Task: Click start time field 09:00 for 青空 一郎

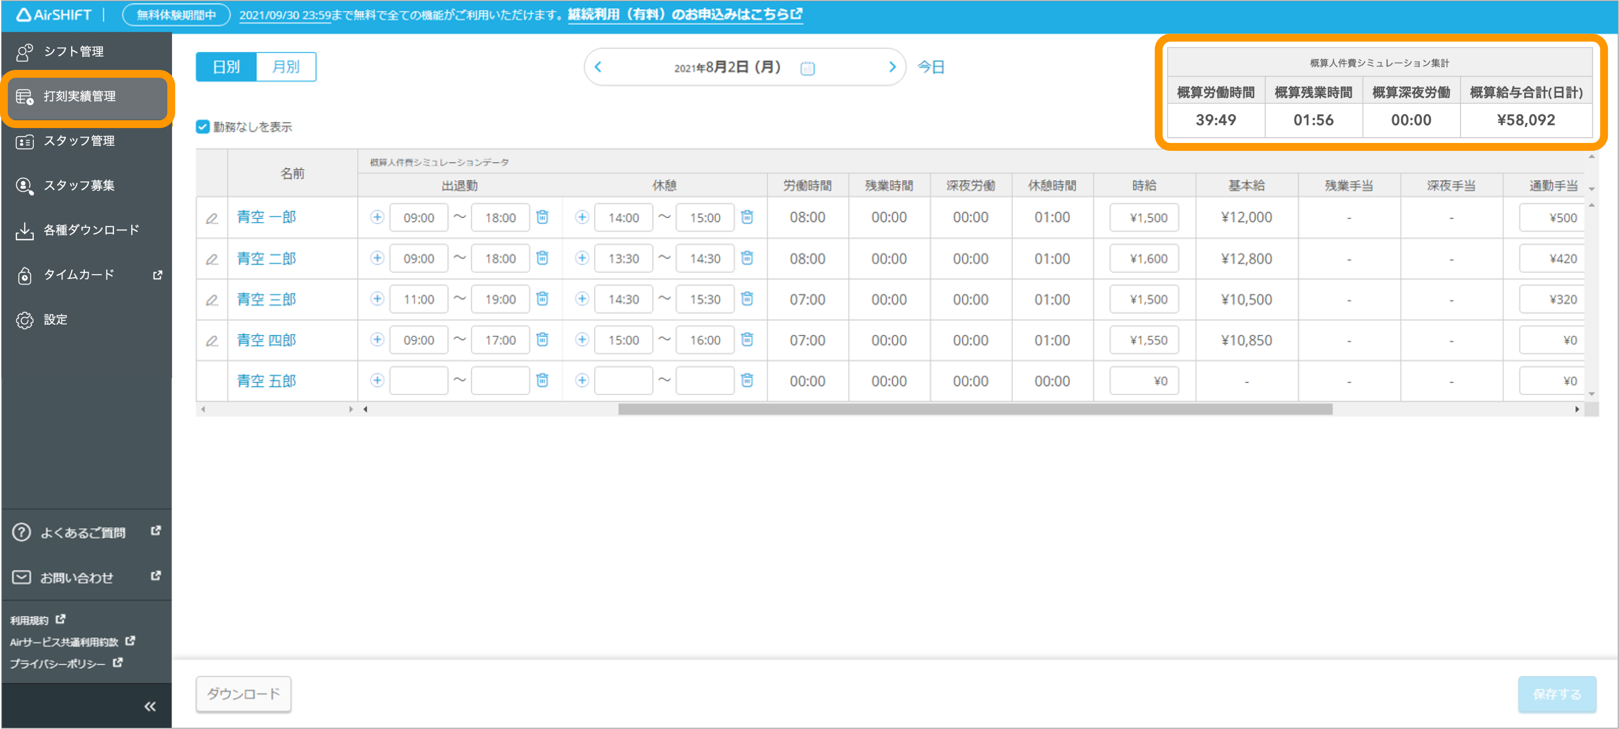Action: [419, 218]
